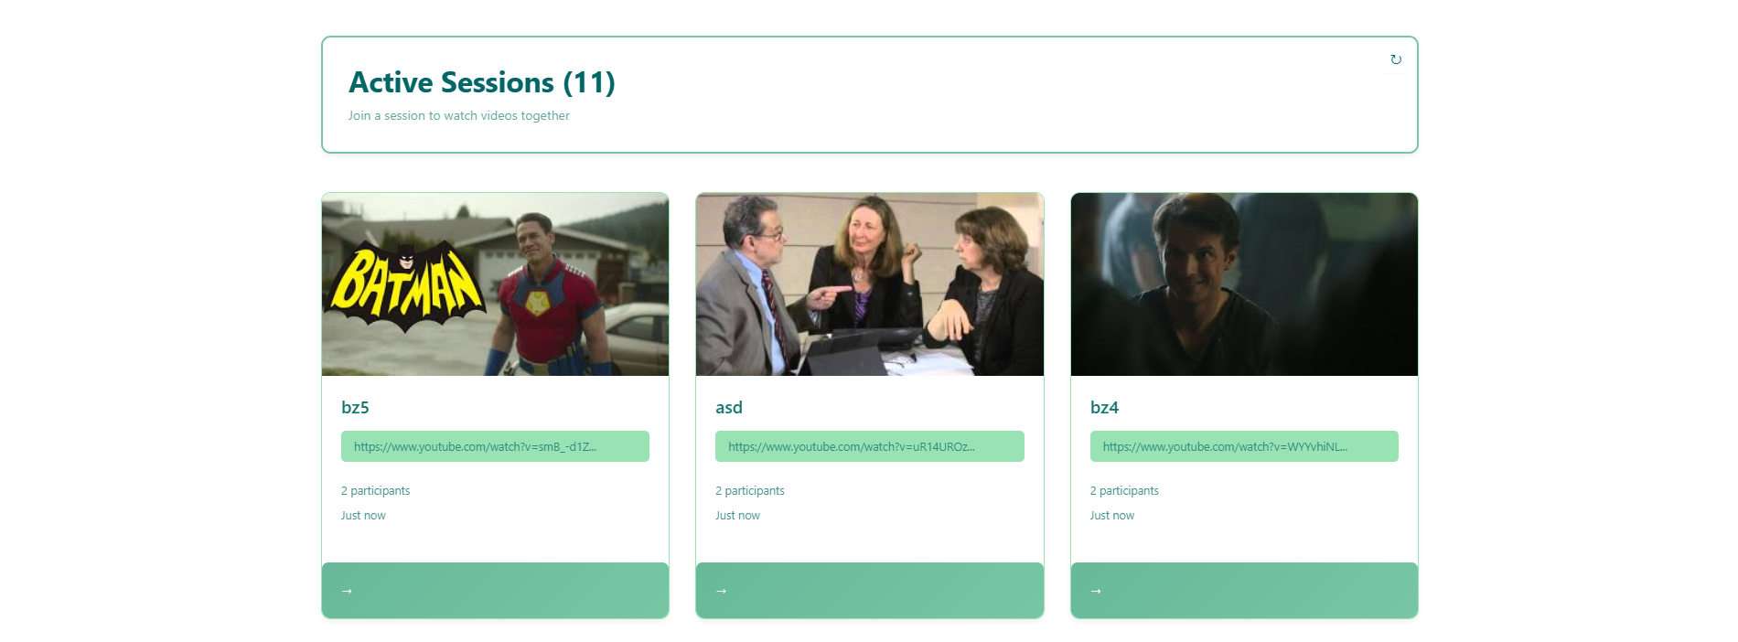Select the bz4 YouTube URL field
Viewport: 1738px width, 642px height.
point(1244,446)
